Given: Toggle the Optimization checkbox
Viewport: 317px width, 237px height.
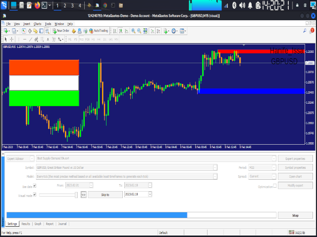Looking at the screenshot, I should [x=275, y=186].
